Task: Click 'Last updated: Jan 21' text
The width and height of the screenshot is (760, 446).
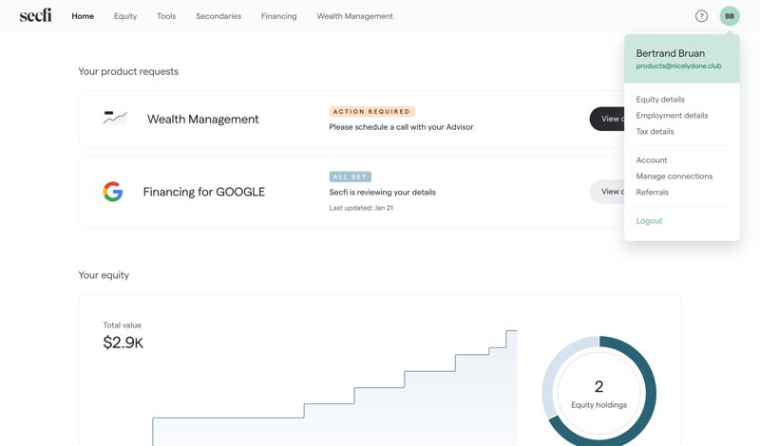Action: pyautogui.click(x=361, y=208)
